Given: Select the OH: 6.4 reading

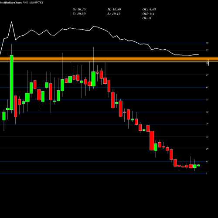Looking at the screenshot, I should click(148, 14).
